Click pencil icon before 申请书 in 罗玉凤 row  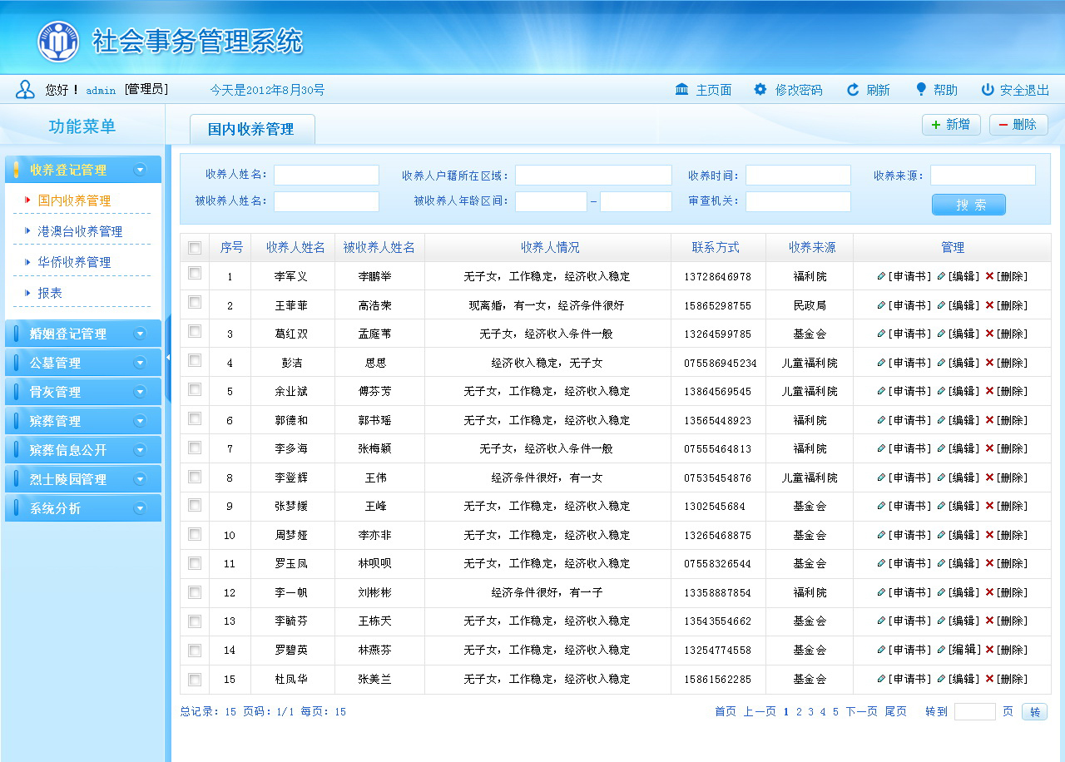pyautogui.click(x=882, y=563)
